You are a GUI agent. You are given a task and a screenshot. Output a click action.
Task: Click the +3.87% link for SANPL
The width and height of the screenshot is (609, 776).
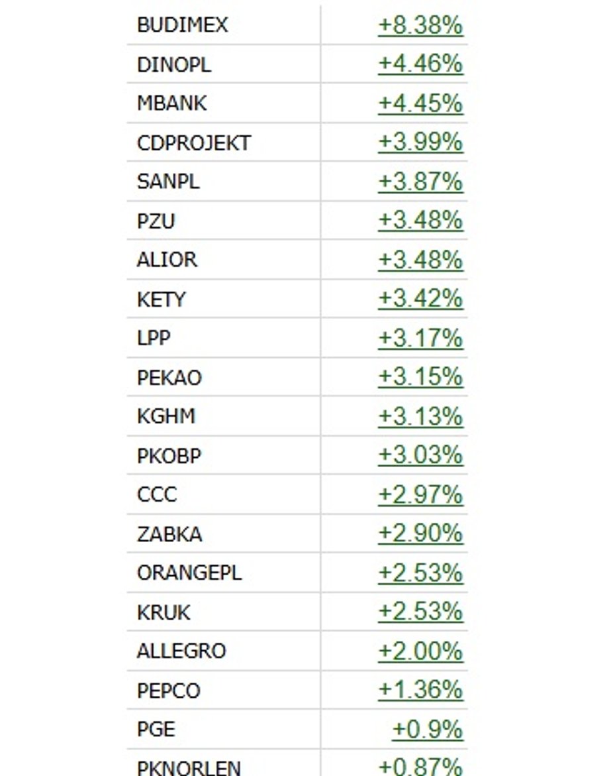420,181
